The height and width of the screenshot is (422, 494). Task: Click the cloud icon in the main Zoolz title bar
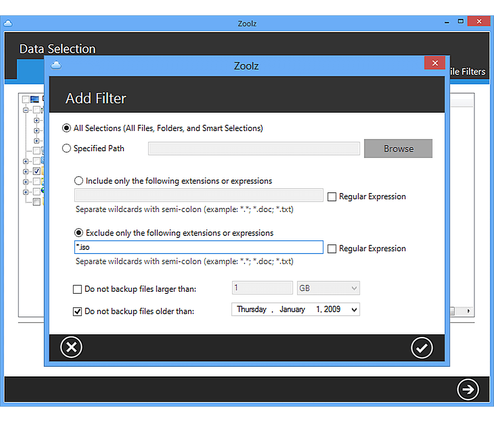pyautogui.click(x=8, y=23)
